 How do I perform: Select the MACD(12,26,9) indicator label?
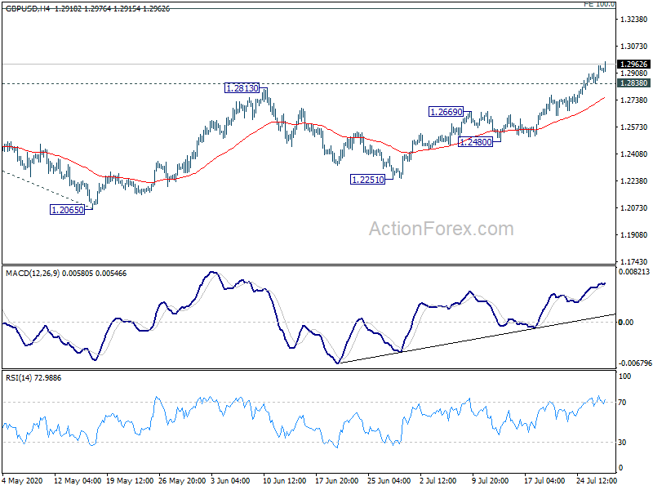pyautogui.click(x=33, y=274)
